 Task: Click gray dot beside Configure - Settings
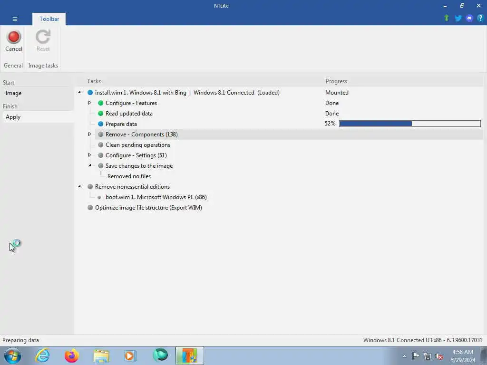[x=101, y=155]
